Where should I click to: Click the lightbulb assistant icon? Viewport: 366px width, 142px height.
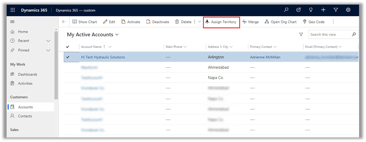pos(311,10)
